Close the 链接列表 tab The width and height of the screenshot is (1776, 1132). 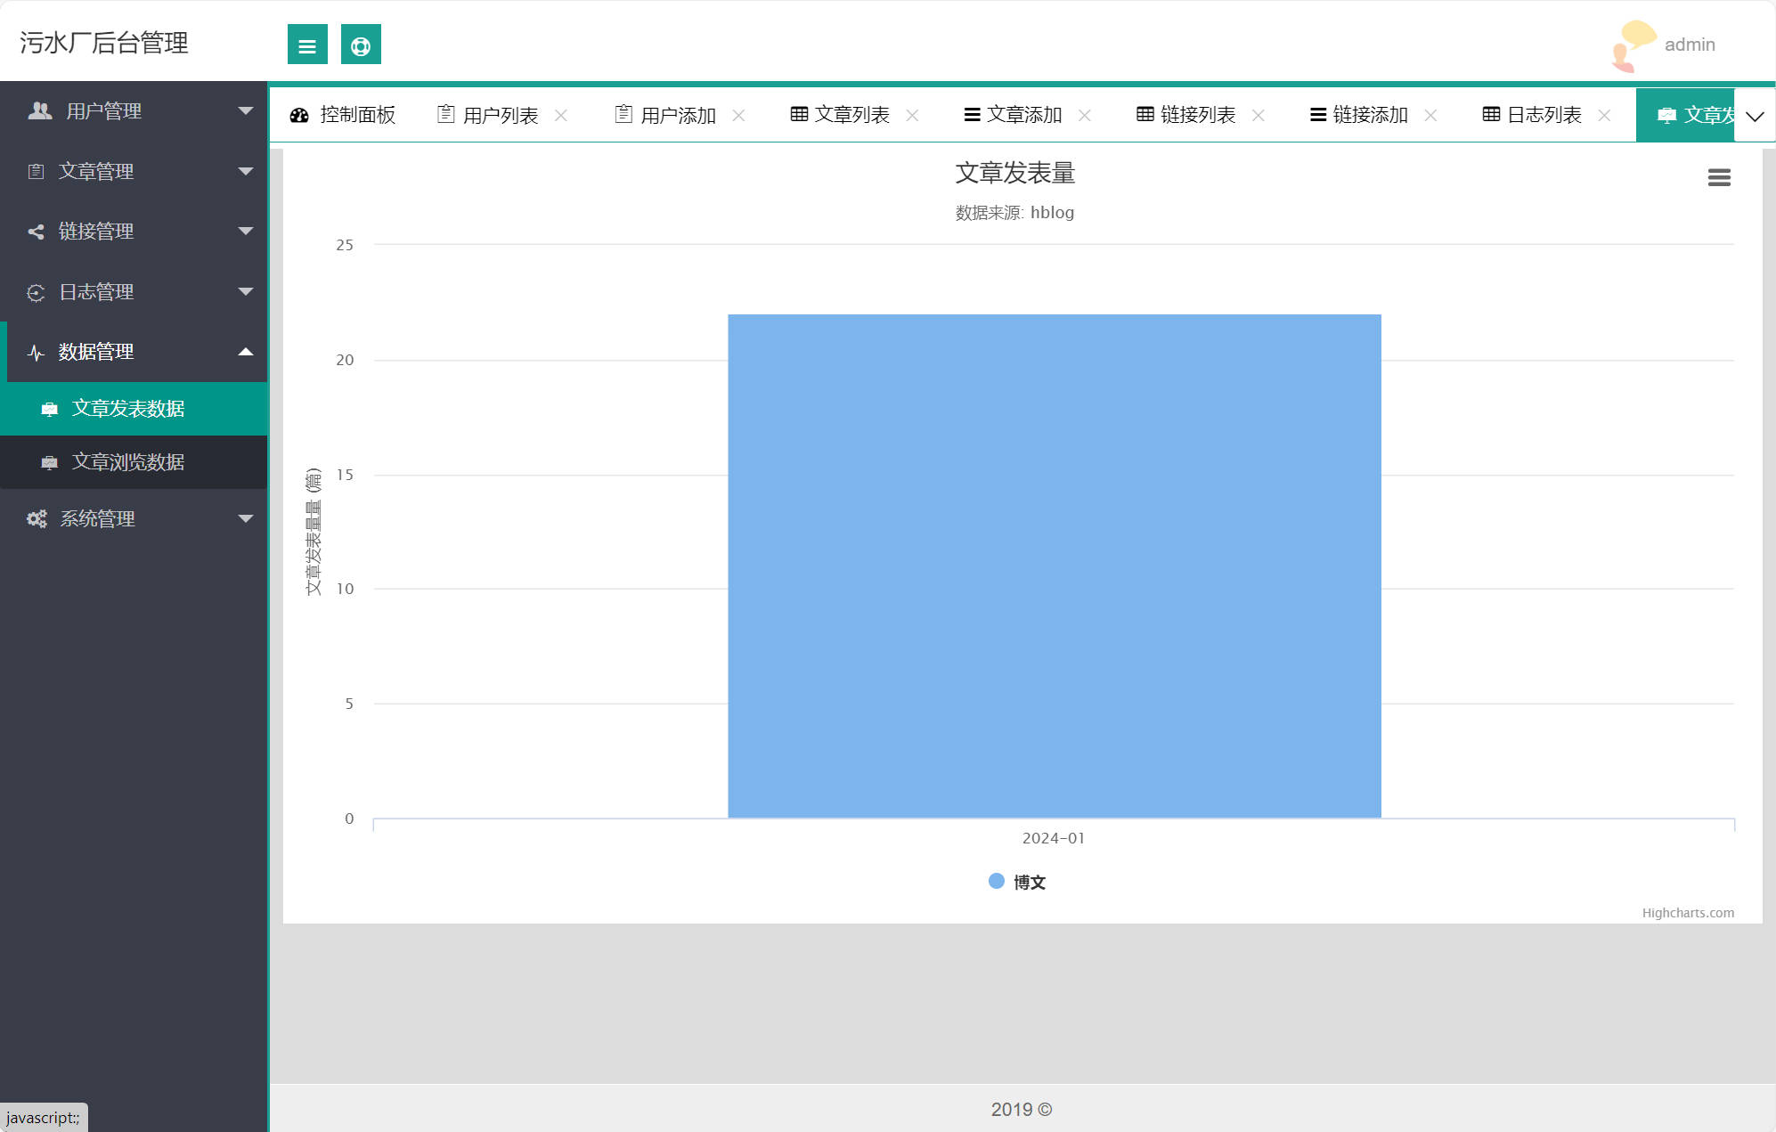pyautogui.click(x=1258, y=115)
